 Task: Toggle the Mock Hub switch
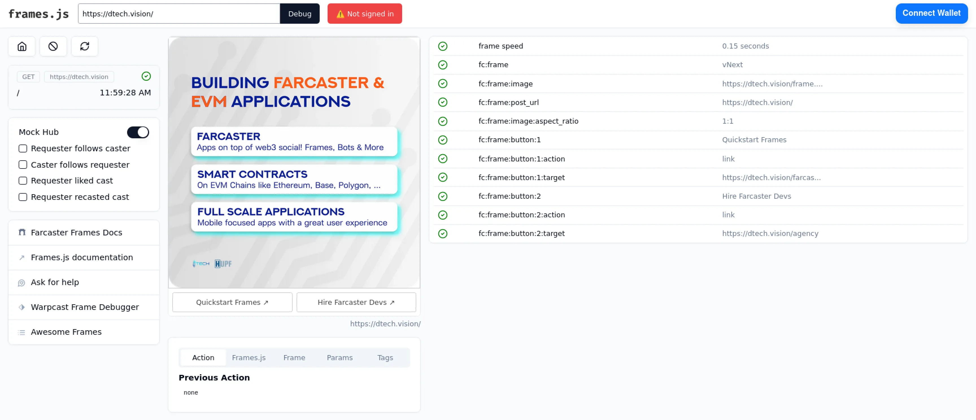point(138,132)
